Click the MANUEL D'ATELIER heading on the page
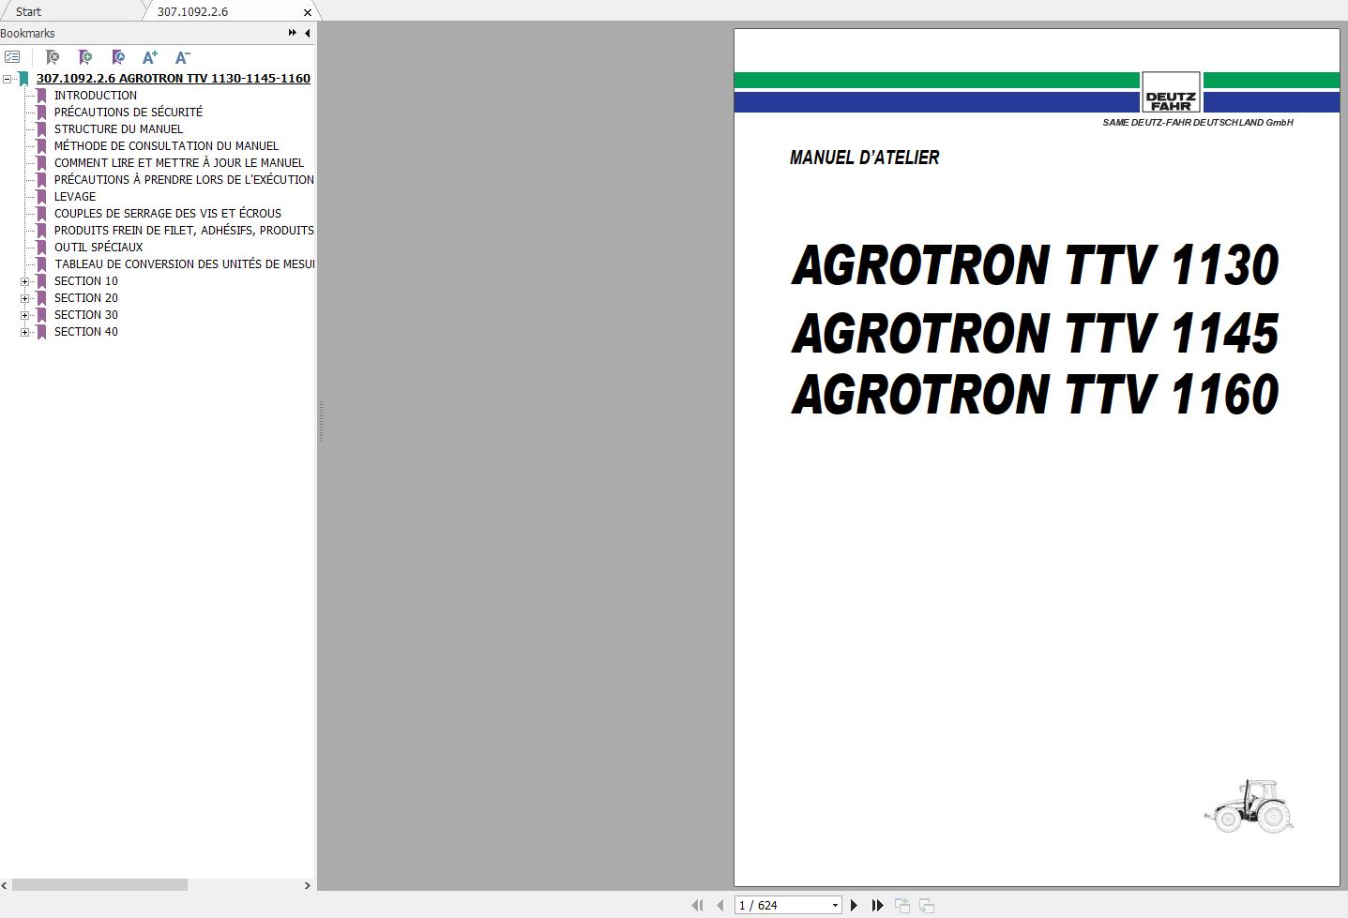 (x=864, y=158)
